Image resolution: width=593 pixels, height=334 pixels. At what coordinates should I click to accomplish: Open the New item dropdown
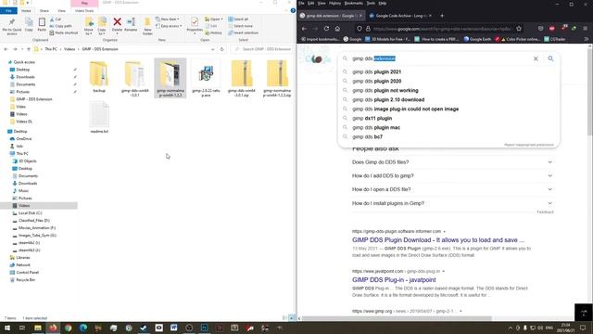coord(168,19)
